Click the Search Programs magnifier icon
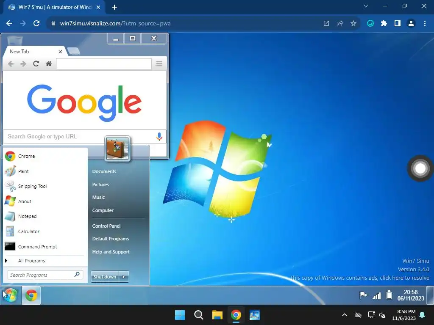434x325 pixels. [77, 274]
